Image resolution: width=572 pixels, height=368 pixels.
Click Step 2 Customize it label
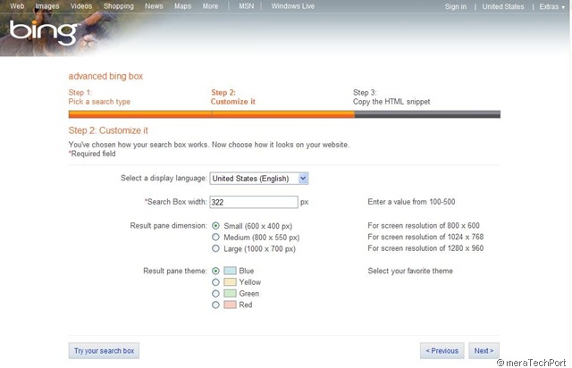pyautogui.click(x=232, y=97)
